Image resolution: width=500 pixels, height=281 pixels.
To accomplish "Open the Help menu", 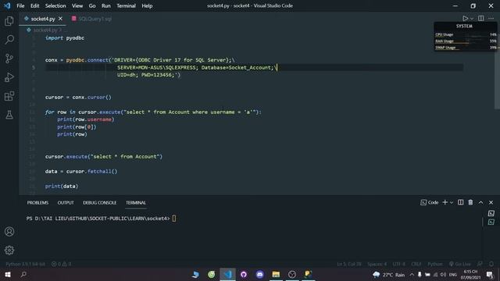I will point(147,5).
